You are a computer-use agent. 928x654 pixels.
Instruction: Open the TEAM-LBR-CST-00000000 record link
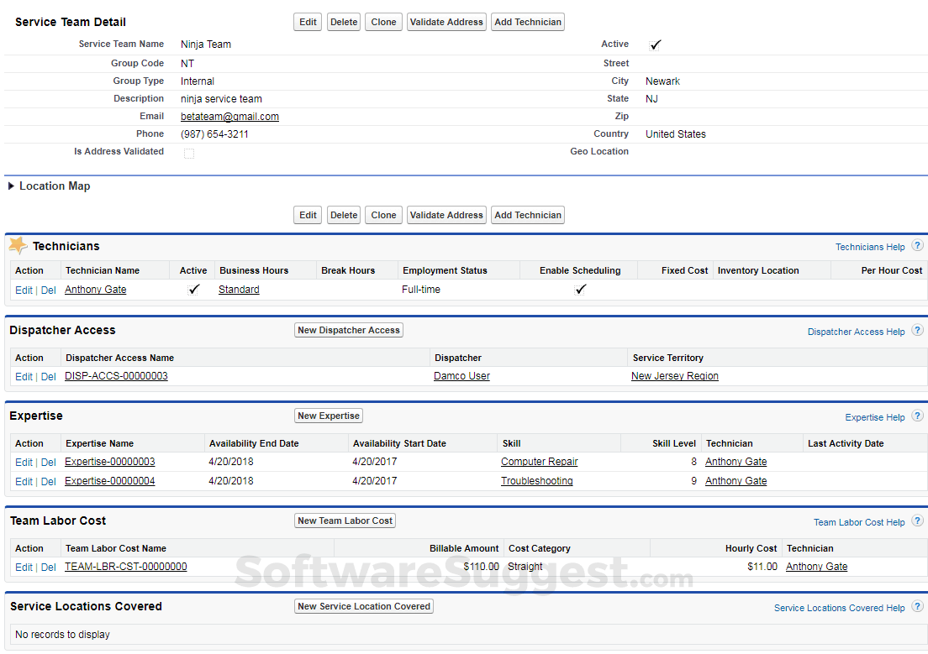click(x=125, y=567)
